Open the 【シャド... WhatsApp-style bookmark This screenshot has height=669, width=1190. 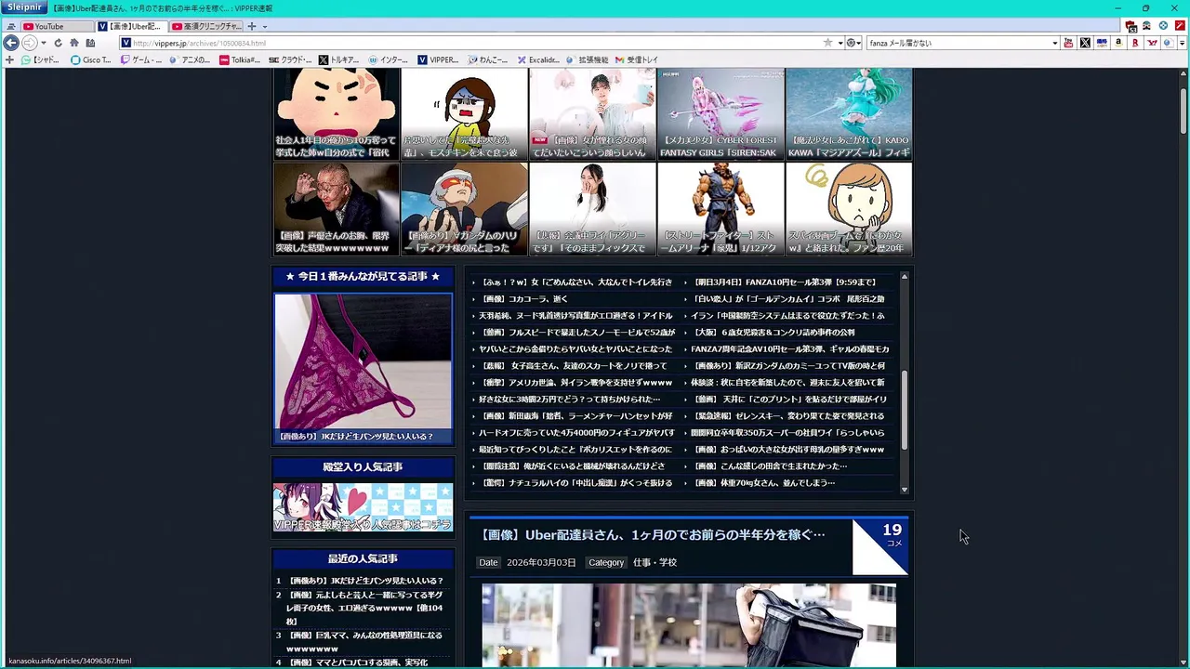click(x=41, y=59)
